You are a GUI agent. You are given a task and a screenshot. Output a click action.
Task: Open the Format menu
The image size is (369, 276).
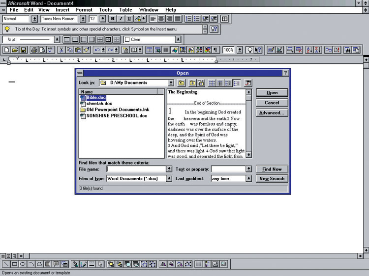click(x=84, y=10)
